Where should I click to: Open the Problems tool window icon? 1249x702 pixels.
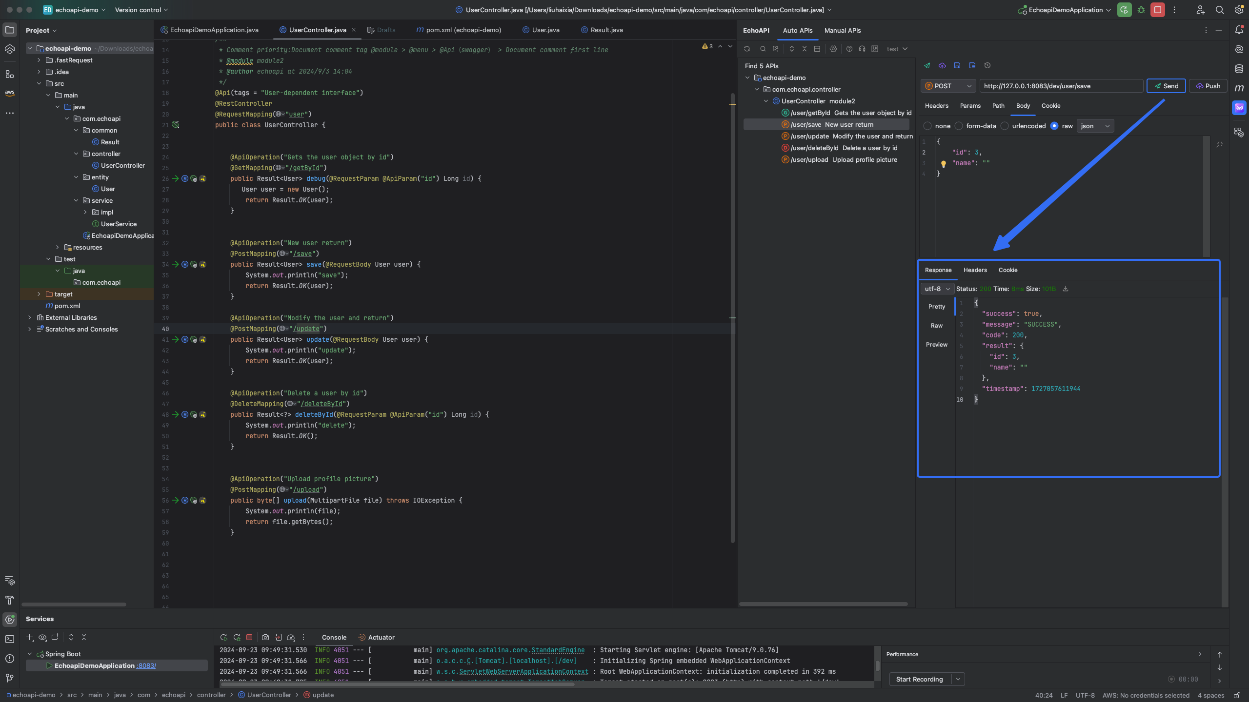pos(10,659)
